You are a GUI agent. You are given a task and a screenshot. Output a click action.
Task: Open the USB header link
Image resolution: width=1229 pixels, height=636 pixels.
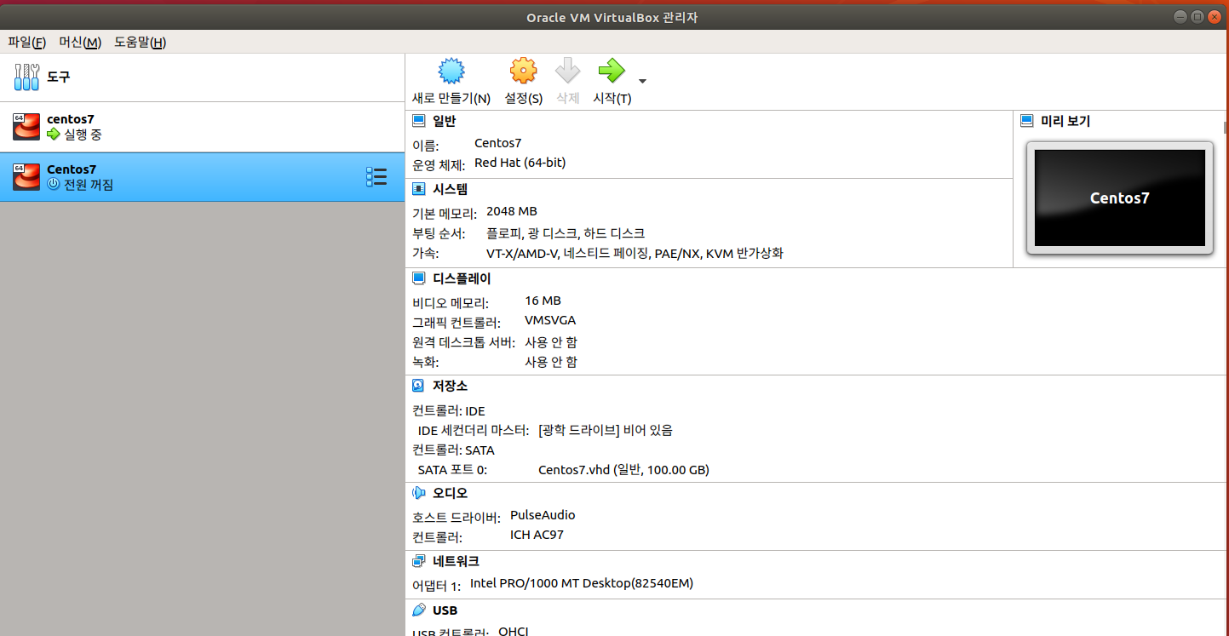click(445, 610)
